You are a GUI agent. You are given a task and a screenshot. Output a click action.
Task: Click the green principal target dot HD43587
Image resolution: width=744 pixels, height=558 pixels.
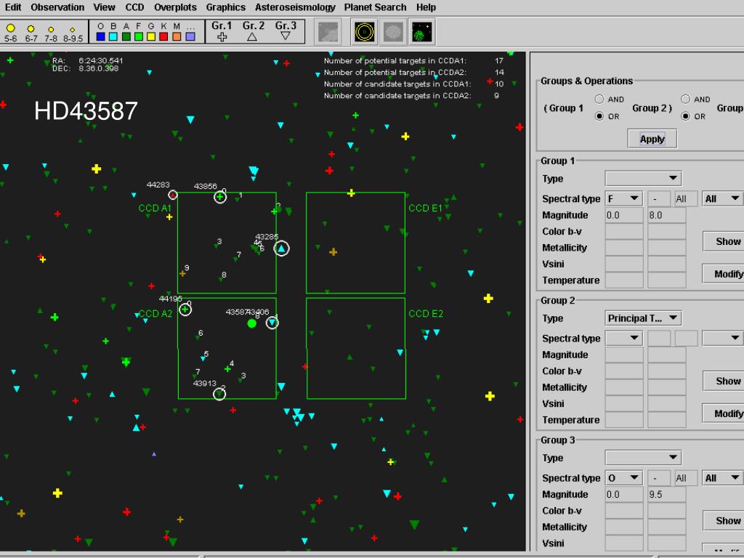pyautogui.click(x=252, y=323)
